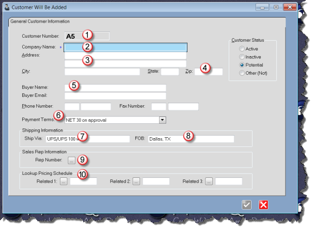Click the Shipping Information group label
The image size is (315, 231).
click(x=42, y=130)
